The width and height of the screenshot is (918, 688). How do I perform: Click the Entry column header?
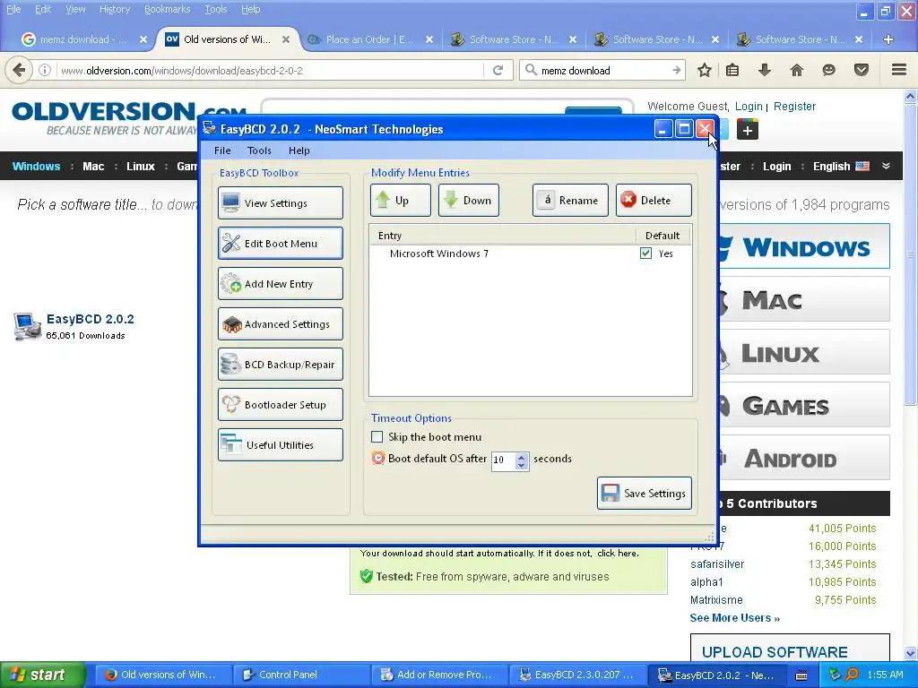[x=503, y=236]
